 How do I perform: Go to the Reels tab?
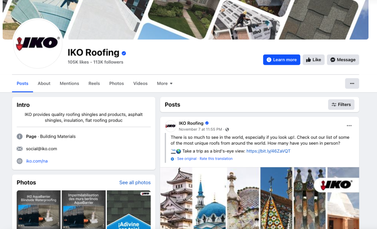click(94, 84)
